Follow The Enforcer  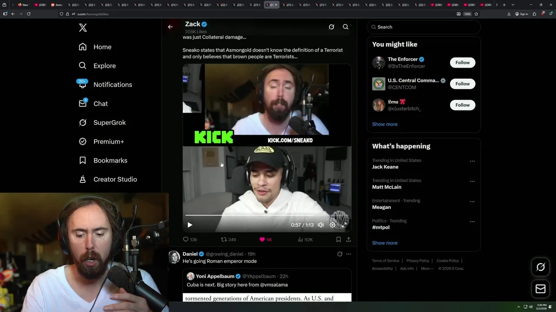tap(463, 62)
